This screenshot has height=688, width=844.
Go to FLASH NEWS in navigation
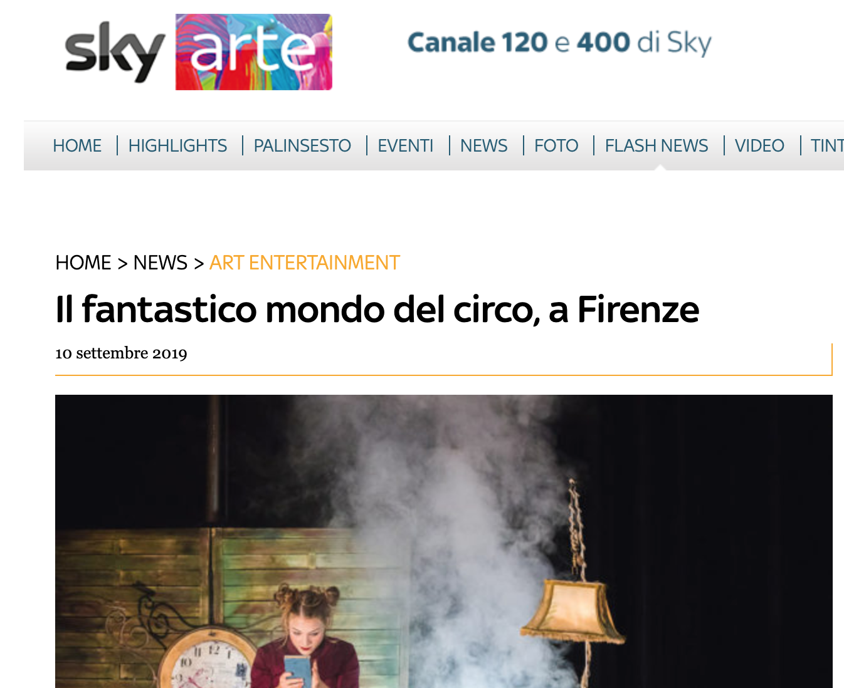(x=657, y=145)
